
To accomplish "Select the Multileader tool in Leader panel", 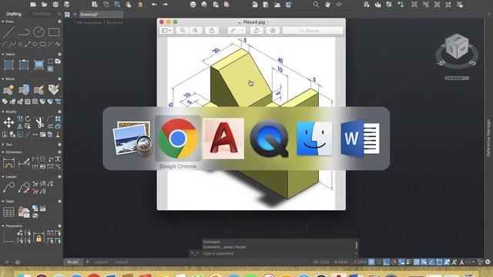I will 8,187.
